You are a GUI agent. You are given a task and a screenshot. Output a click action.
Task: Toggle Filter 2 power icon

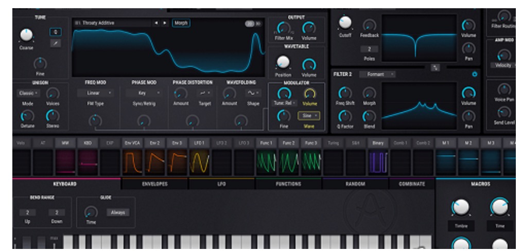pyautogui.click(x=475, y=75)
